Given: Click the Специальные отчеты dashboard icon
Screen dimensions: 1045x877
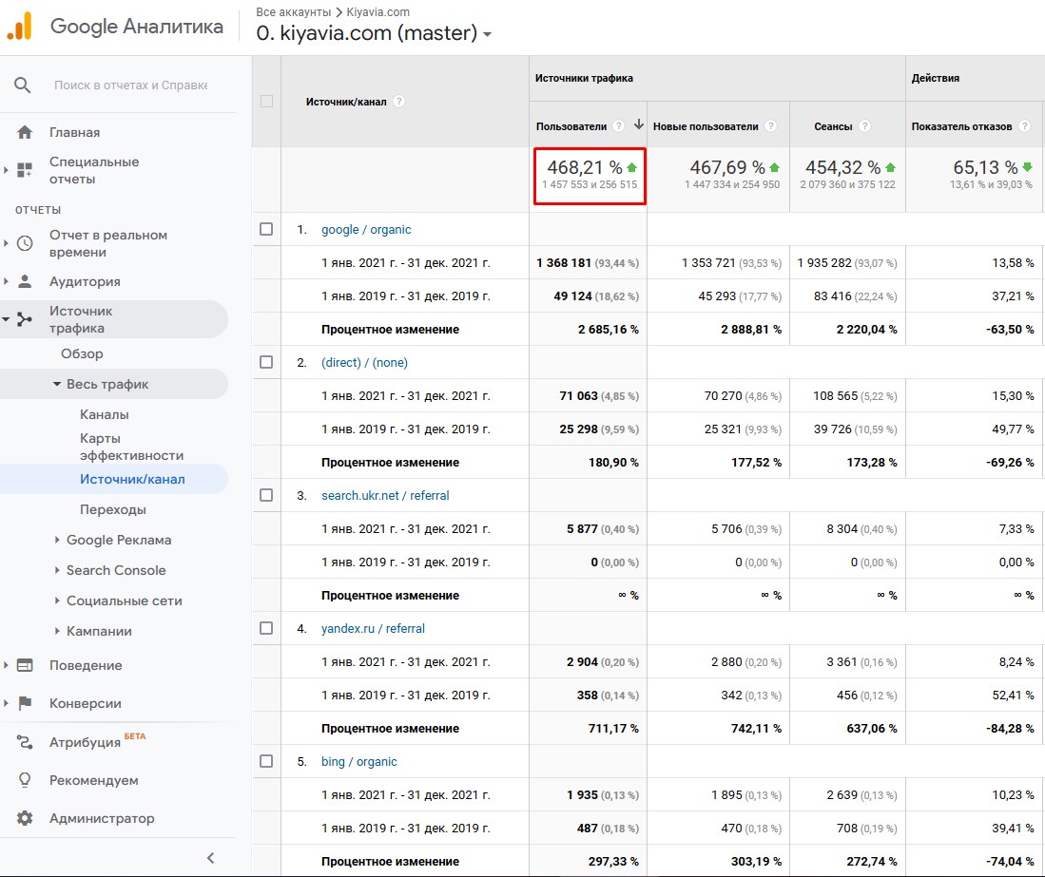Looking at the screenshot, I should click(25, 170).
